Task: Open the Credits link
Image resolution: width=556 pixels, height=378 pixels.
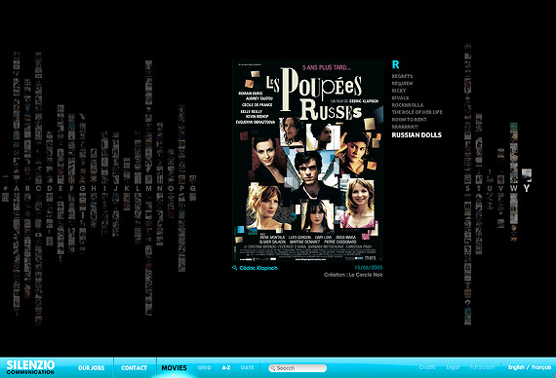Action: (x=427, y=367)
